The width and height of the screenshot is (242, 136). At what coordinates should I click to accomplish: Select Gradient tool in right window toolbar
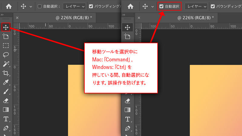pos(127,110)
